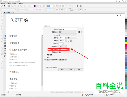Open the last menu in the menu bar
Viewport: 127px width, 97px height.
pos(21,3)
